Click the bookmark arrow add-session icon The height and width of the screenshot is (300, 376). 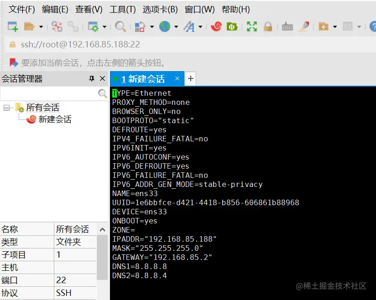(14, 62)
